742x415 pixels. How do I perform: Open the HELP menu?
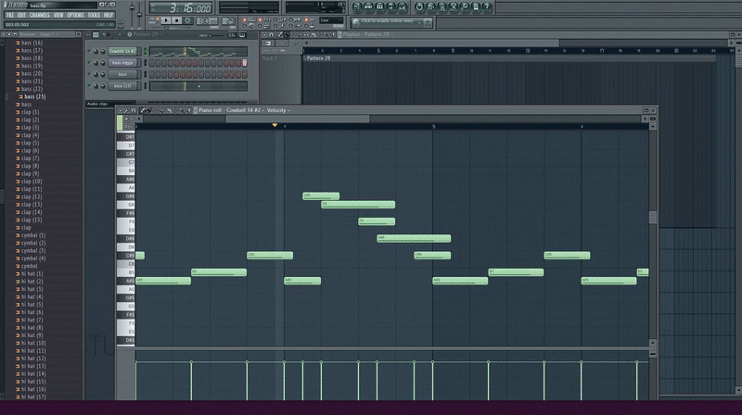click(109, 15)
